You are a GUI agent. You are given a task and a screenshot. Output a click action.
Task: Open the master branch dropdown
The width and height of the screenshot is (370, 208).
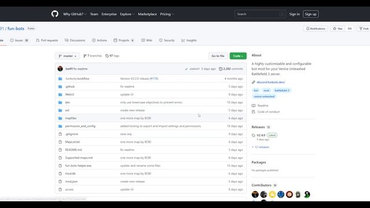coord(67,56)
